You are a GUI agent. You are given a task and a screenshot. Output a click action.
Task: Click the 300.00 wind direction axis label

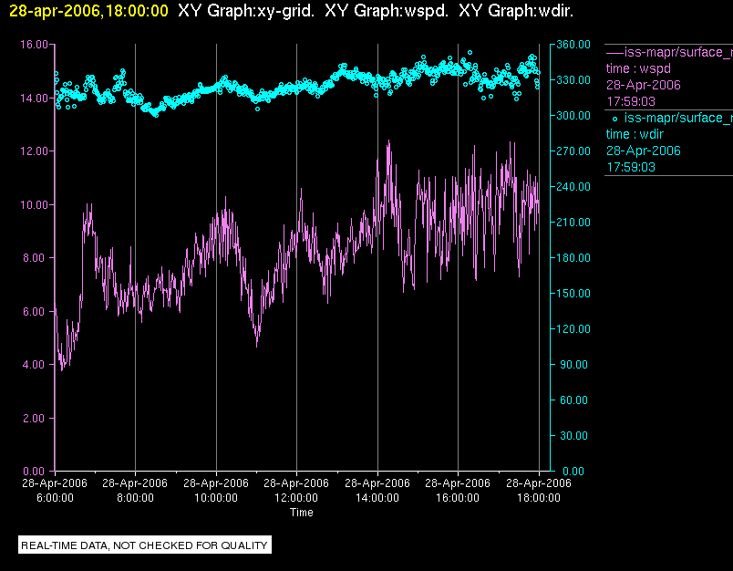tap(573, 116)
